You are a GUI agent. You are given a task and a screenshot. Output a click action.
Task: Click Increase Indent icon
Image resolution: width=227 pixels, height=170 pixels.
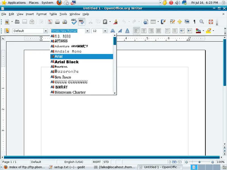[x=190, y=31]
